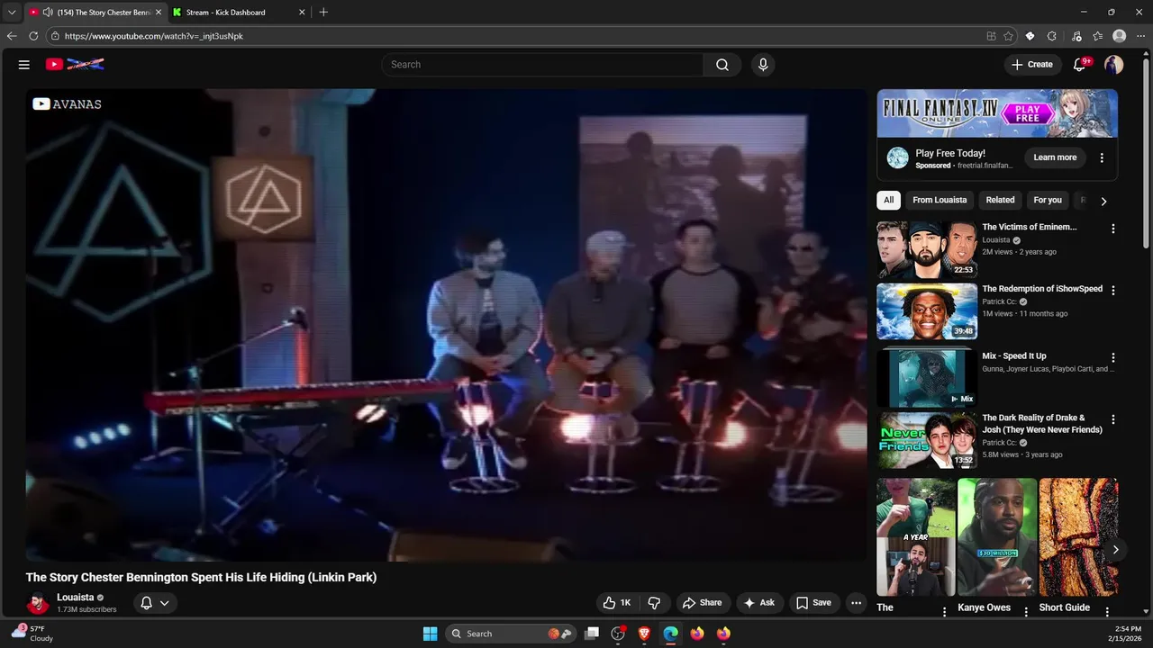The image size is (1153, 648).
Task: Add this page to favorites star
Action: [1008, 36]
